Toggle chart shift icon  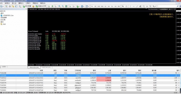[x=73, y=6]
